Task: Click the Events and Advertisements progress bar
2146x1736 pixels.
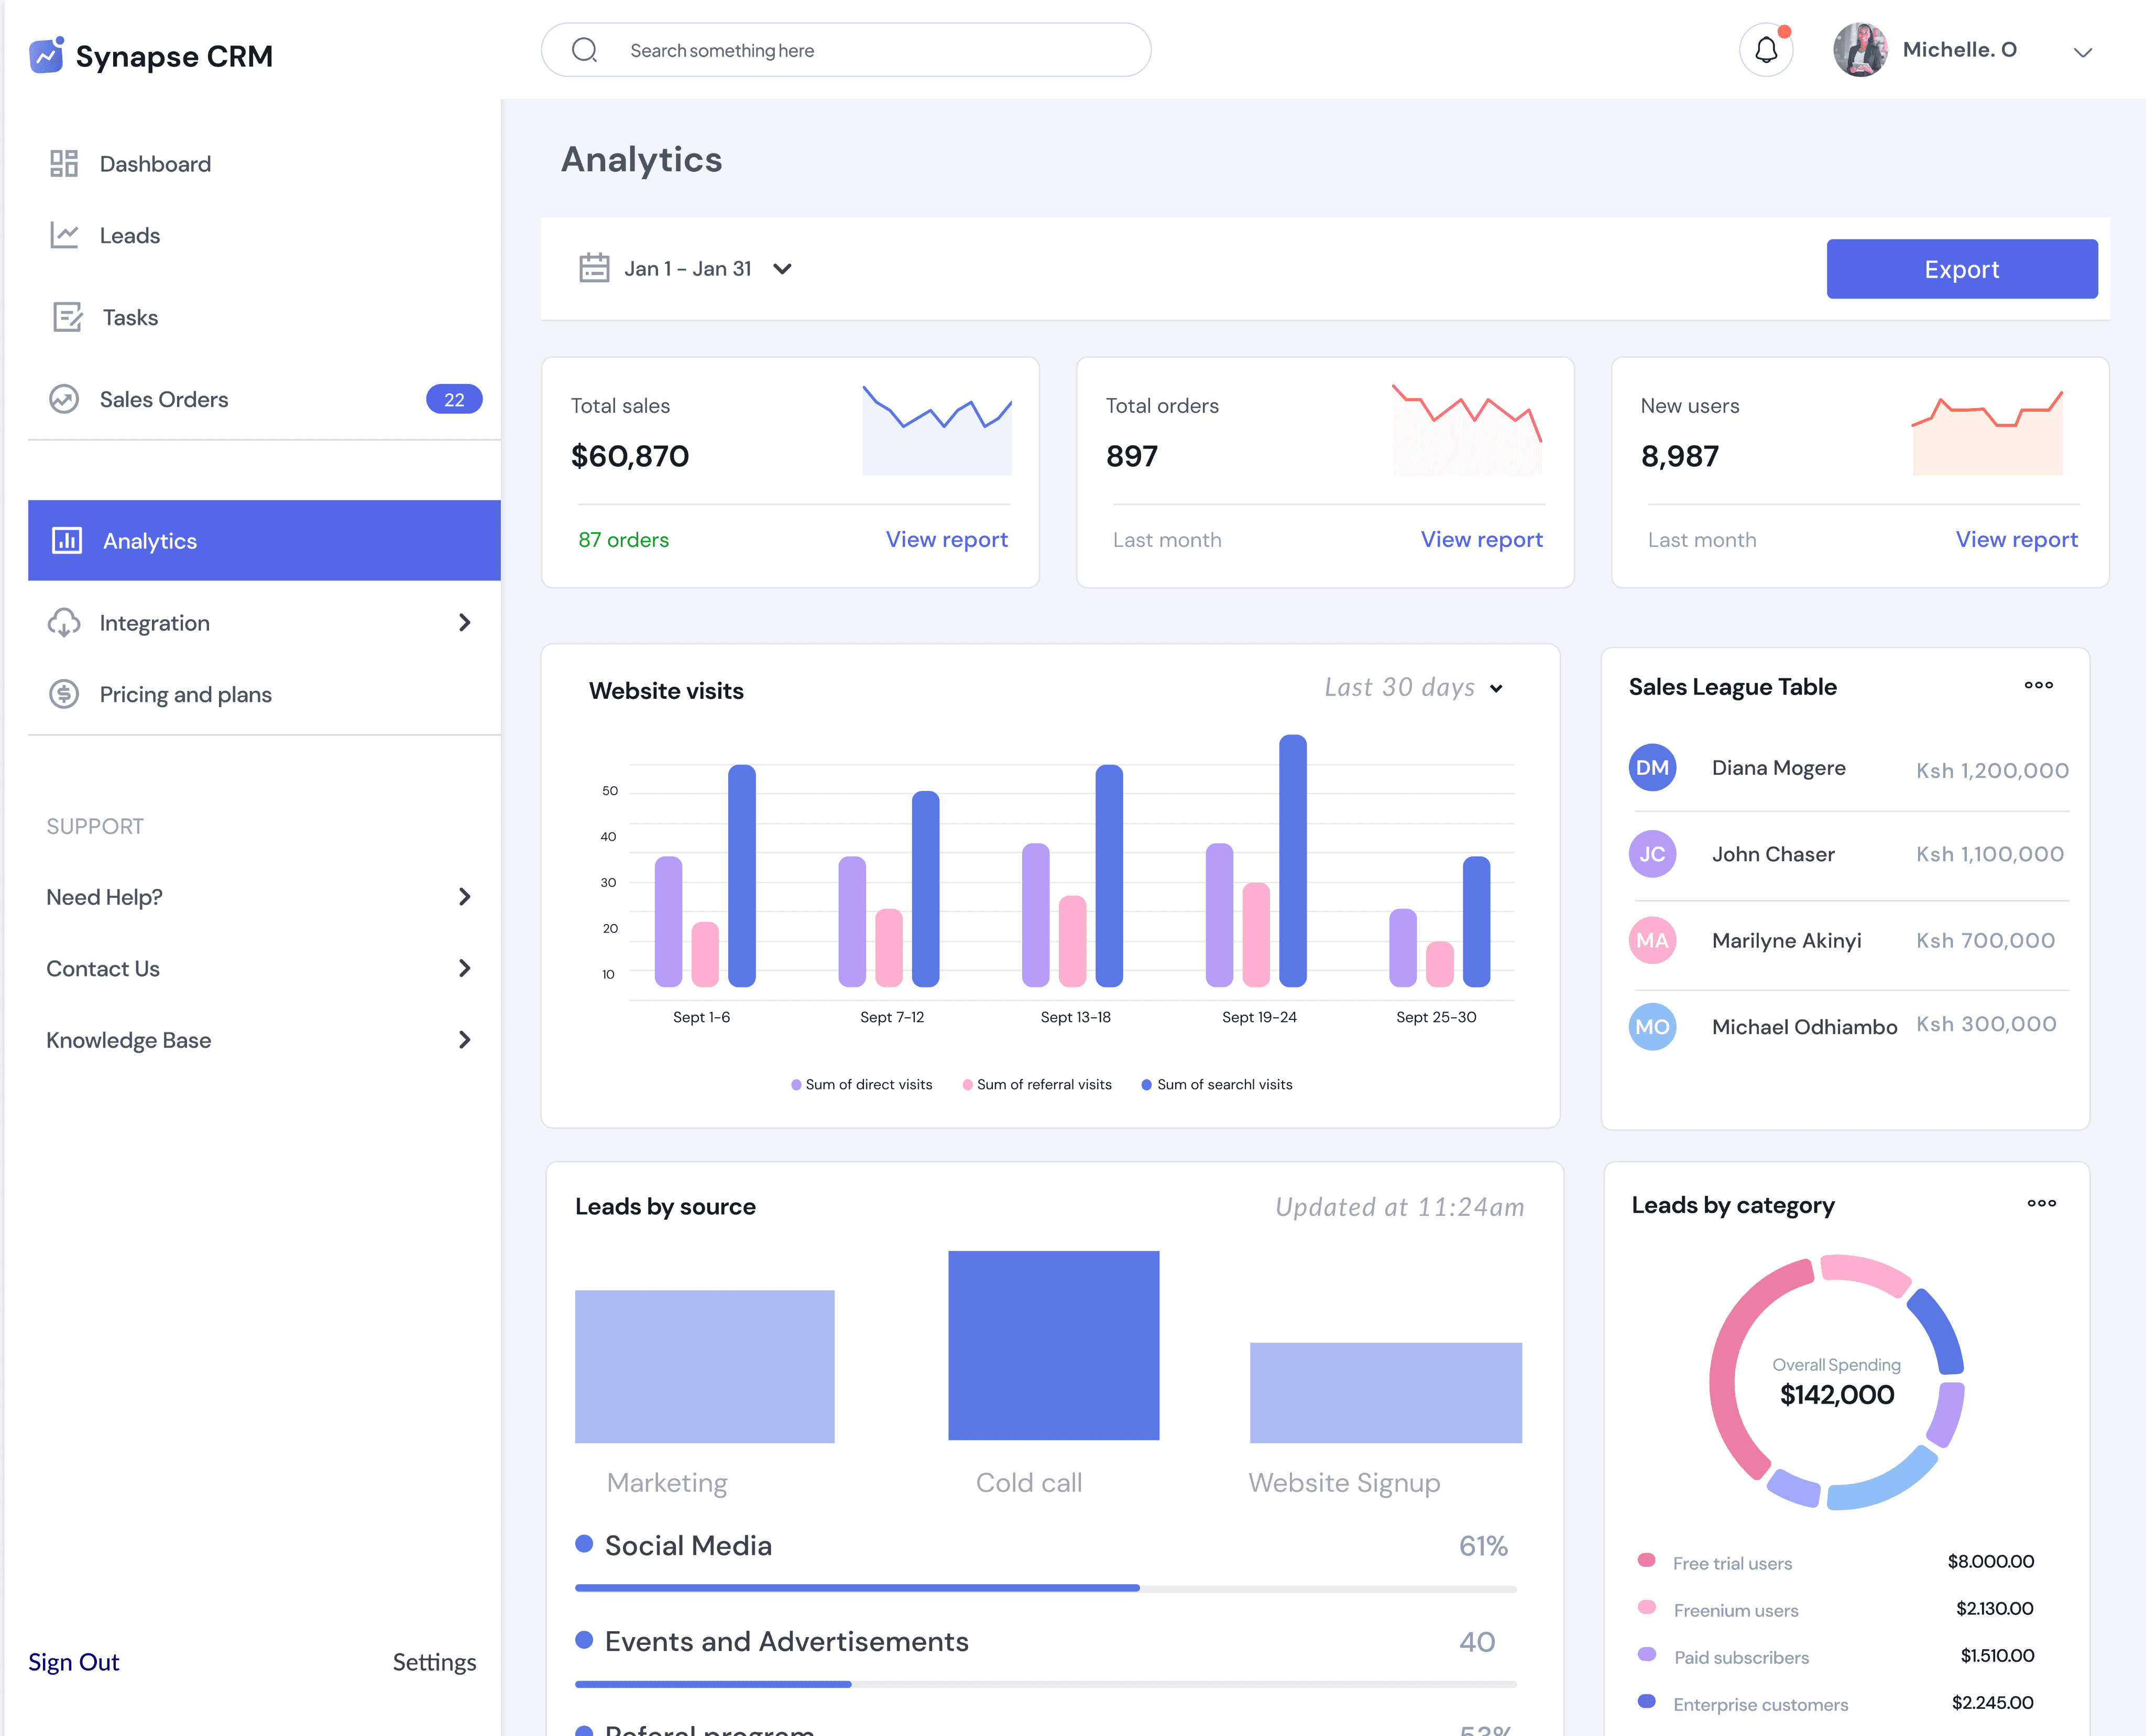Action: click(x=1046, y=1684)
